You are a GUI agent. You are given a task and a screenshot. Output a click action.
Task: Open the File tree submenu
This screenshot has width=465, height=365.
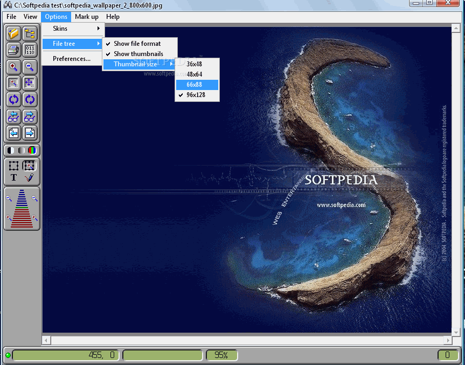[73, 44]
